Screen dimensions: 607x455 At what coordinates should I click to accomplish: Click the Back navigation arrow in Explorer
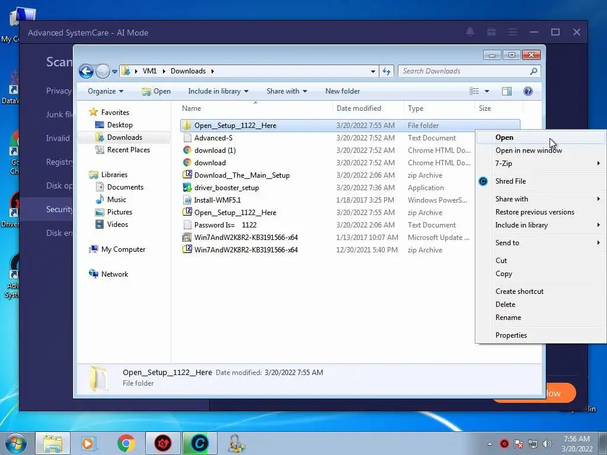click(86, 71)
